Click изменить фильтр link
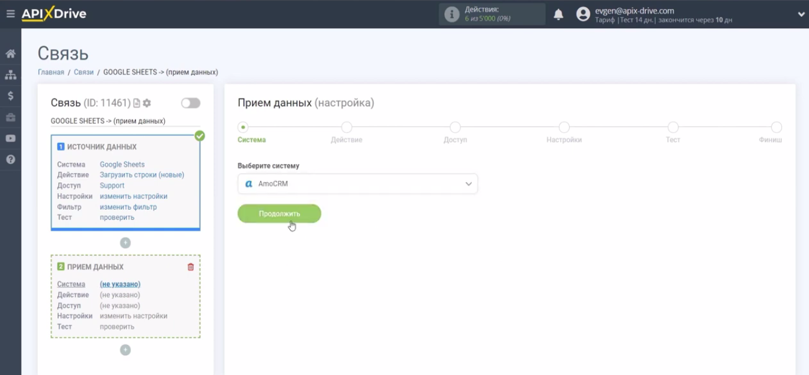 128,207
